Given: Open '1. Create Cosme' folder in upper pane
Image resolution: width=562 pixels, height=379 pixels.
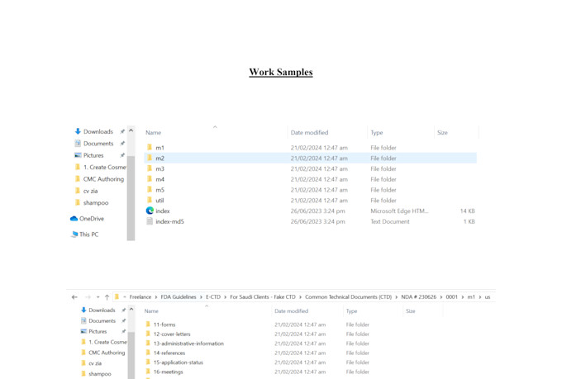Looking at the screenshot, I should coord(104,167).
